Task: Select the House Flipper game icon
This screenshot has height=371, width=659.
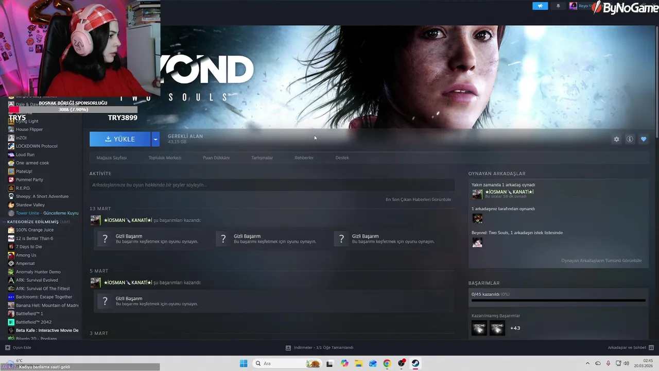Action: (x=11, y=129)
